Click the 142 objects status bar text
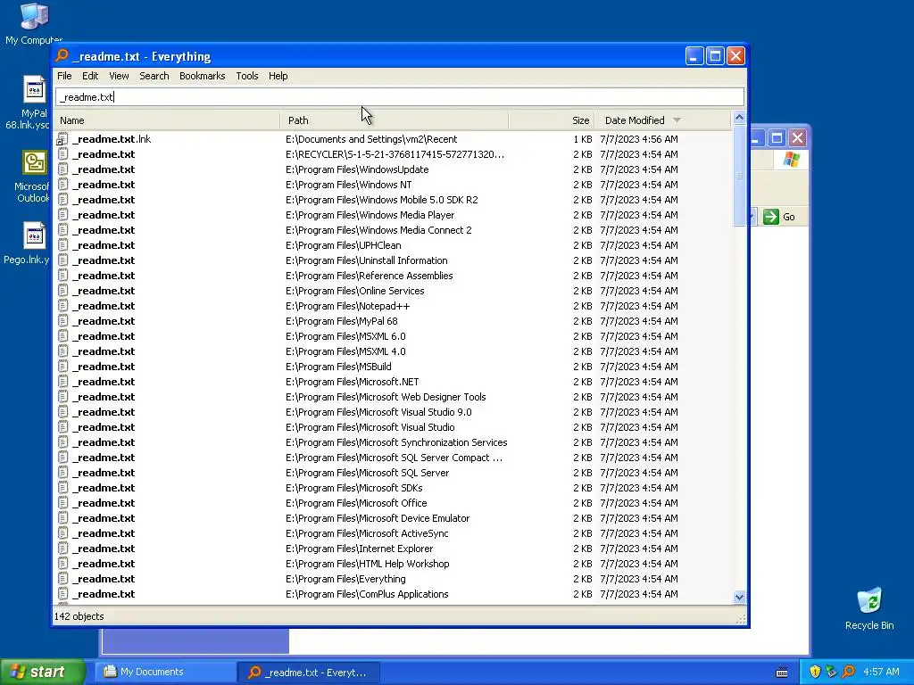Viewport: 914px width, 685px height. tap(79, 616)
